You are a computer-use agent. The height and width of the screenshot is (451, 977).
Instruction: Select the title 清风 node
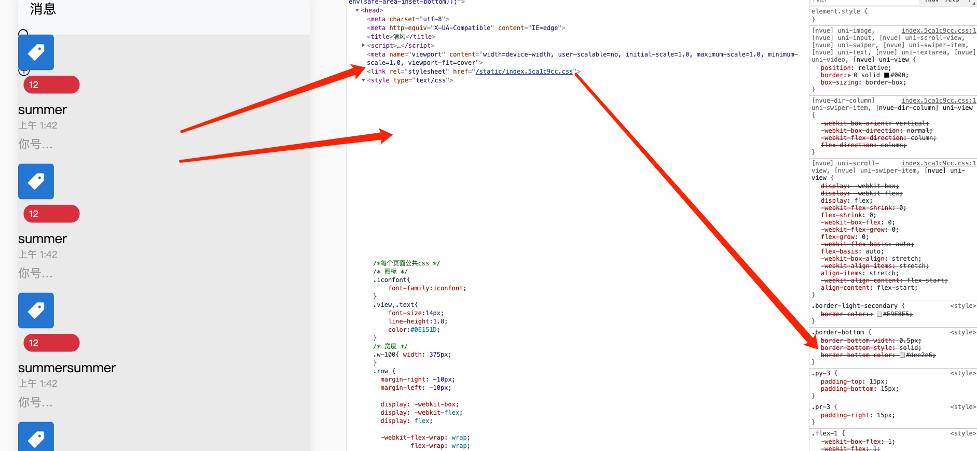[x=401, y=37]
